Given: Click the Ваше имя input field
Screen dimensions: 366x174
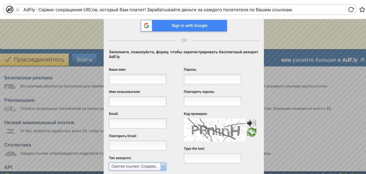Looking at the screenshot, I should click(x=138, y=79).
